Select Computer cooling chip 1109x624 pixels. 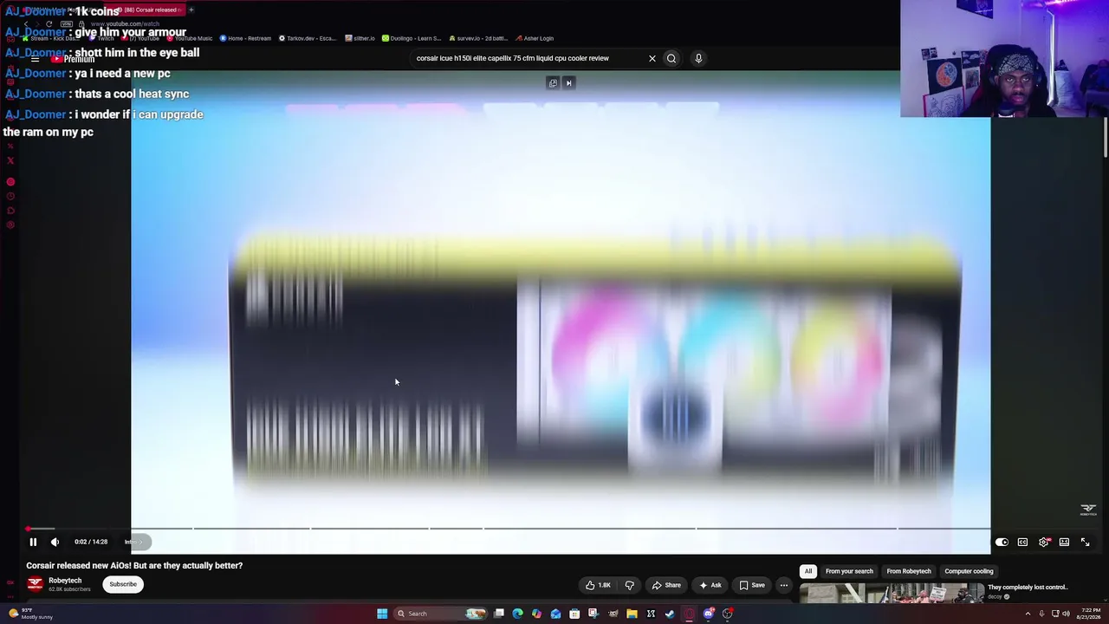(969, 571)
